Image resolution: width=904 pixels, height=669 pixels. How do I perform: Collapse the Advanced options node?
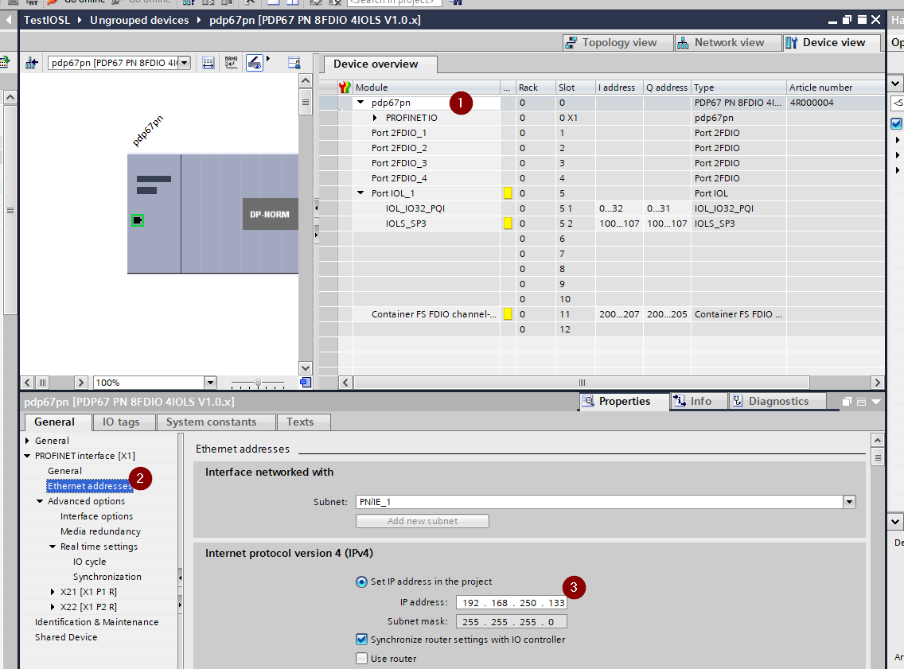[x=40, y=500]
